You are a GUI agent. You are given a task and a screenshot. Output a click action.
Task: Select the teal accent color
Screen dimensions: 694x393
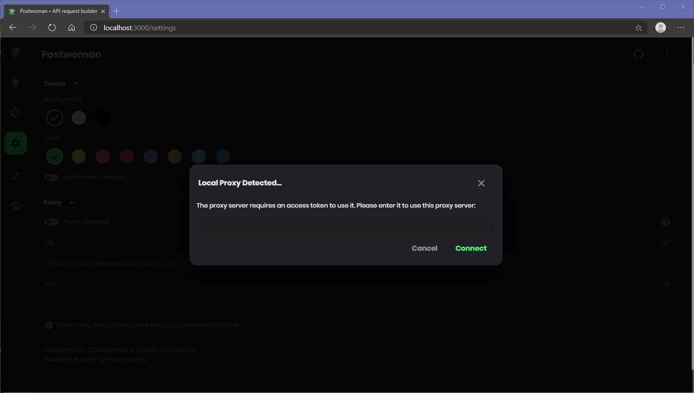coord(199,156)
